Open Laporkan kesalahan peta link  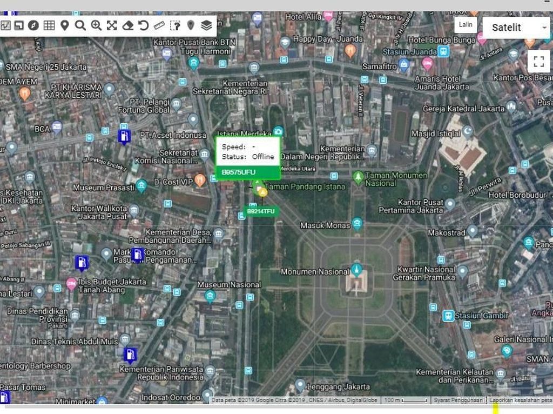pyautogui.click(x=521, y=400)
